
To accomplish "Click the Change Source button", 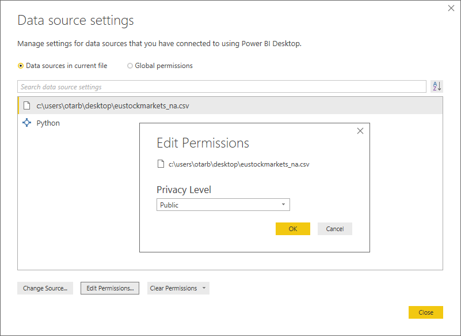I will 45,288.
